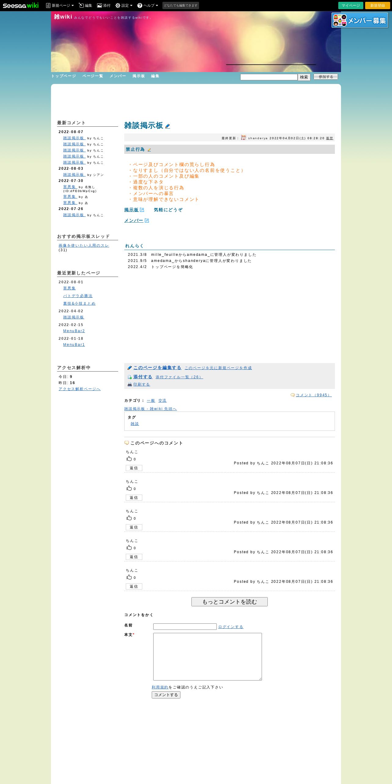Viewport: 392px width, 784px height.
Task: Click the 添付する attach link
Action: click(x=143, y=377)
